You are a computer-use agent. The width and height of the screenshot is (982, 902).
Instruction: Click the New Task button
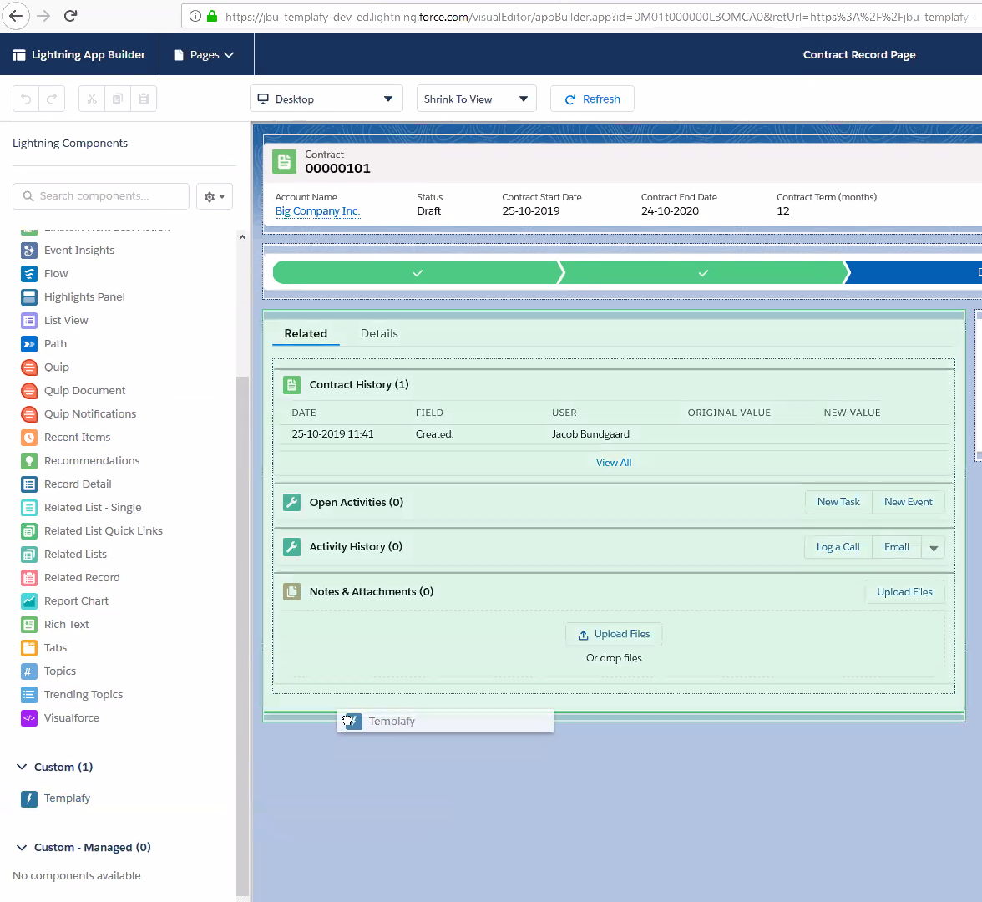pos(838,503)
